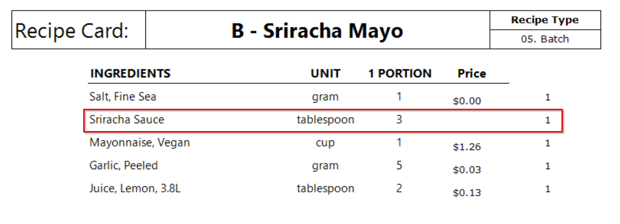Click the UNIT column header
The width and height of the screenshot is (620, 224).
click(325, 73)
